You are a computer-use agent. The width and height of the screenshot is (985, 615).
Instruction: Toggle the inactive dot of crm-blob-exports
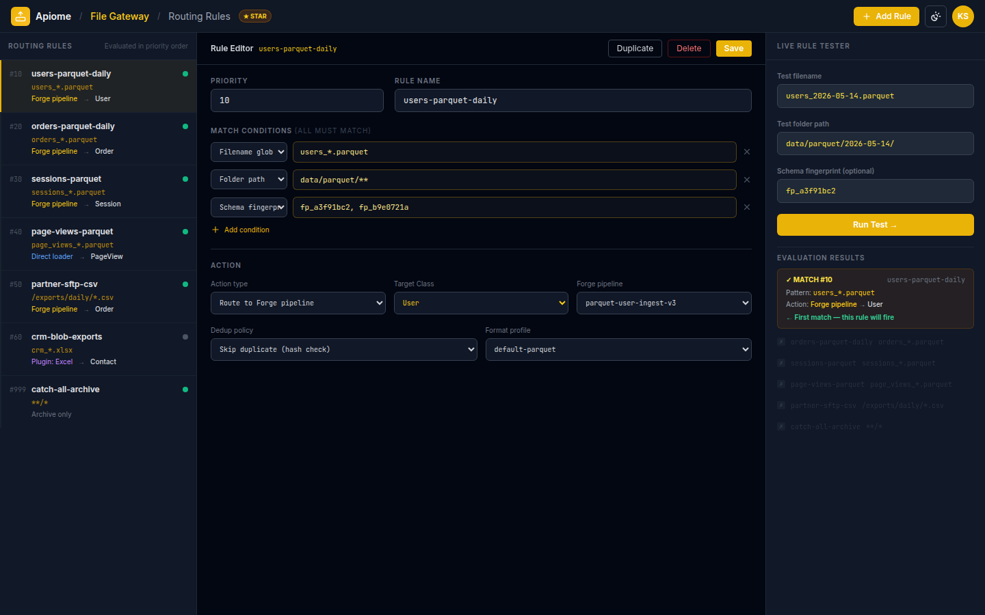click(x=185, y=337)
